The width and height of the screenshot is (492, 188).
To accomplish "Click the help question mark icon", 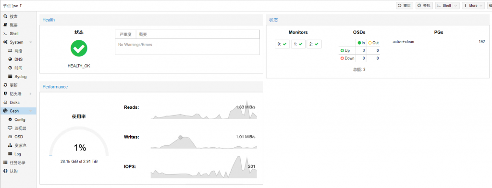I will (490, 6).
